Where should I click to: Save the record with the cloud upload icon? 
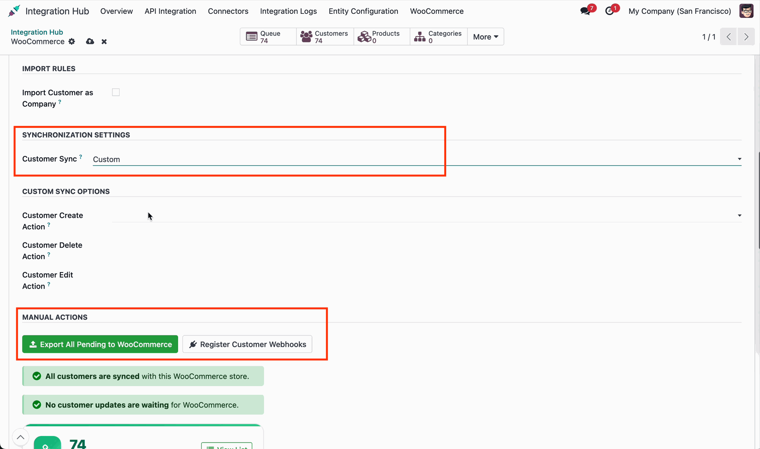[x=90, y=42]
